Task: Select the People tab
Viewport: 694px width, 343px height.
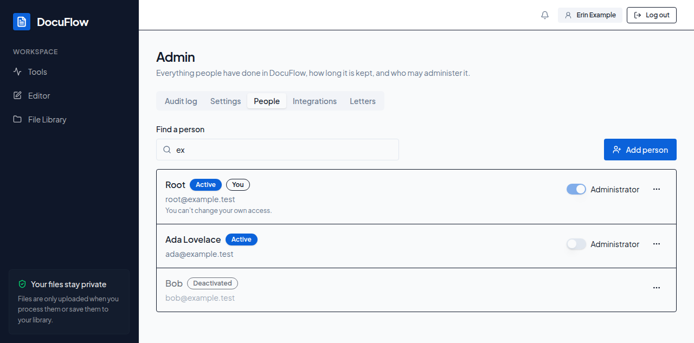Action: [267, 101]
